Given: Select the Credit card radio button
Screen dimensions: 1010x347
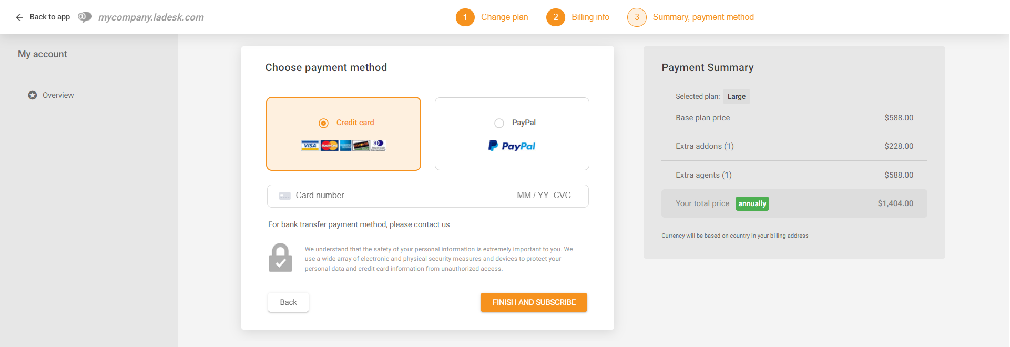Looking at the screenshot, I should coord(324,123).
